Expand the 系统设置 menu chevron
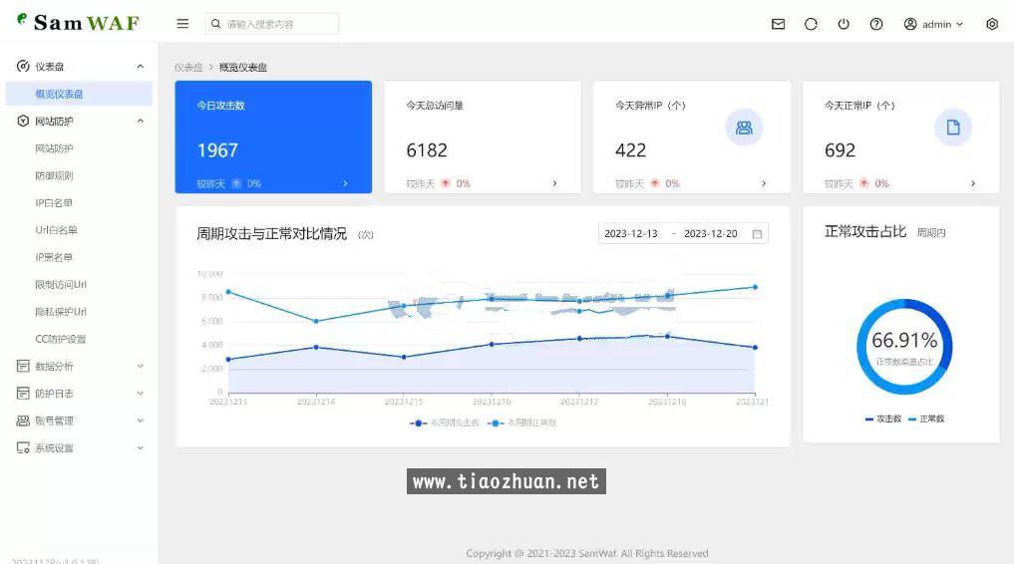1014x564 pixels. pos(141,447)
